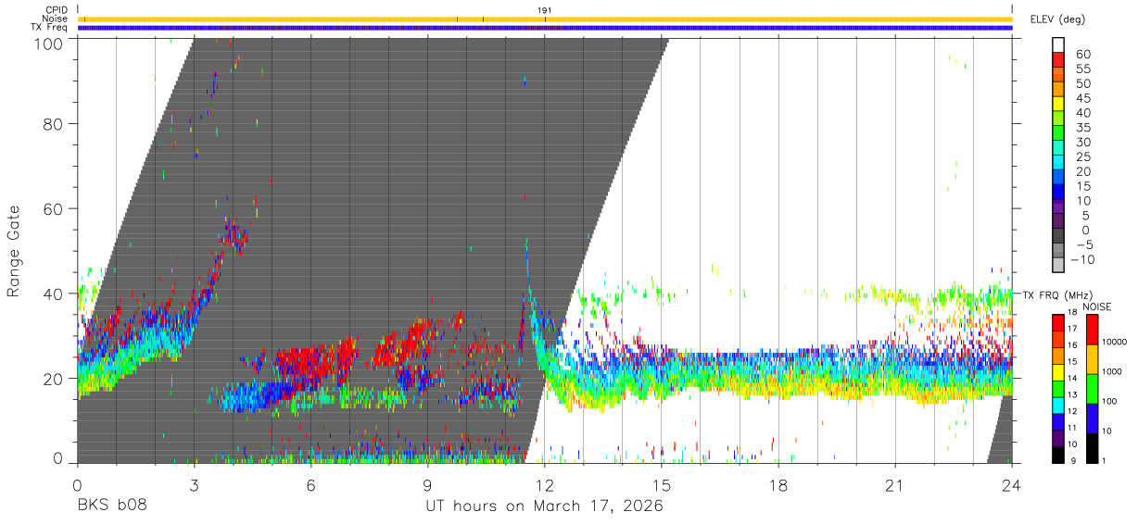Click ELEV scale value 40
The width and height of the screenshot is (1138, 525).
pos(1081,113)
